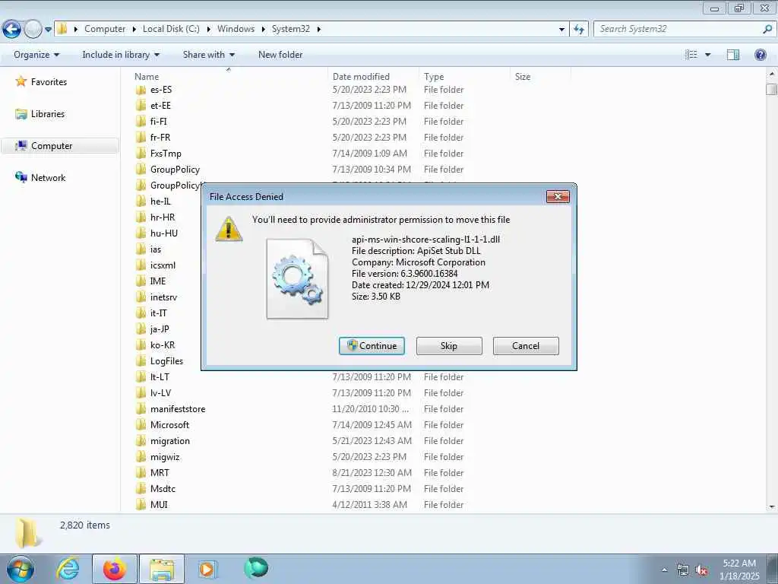Select the Microsoft folder
This screenshot has height=584, width=778.
click(169, 425)
